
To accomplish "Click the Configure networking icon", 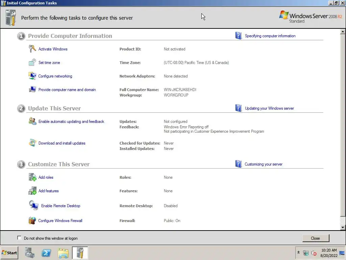I will [x=32, y=76].
